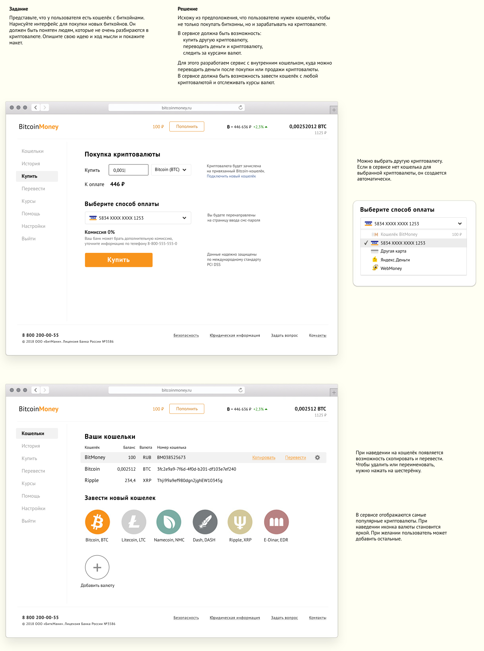Click the E-Dinar, EDR coin icon

point(276,522)
